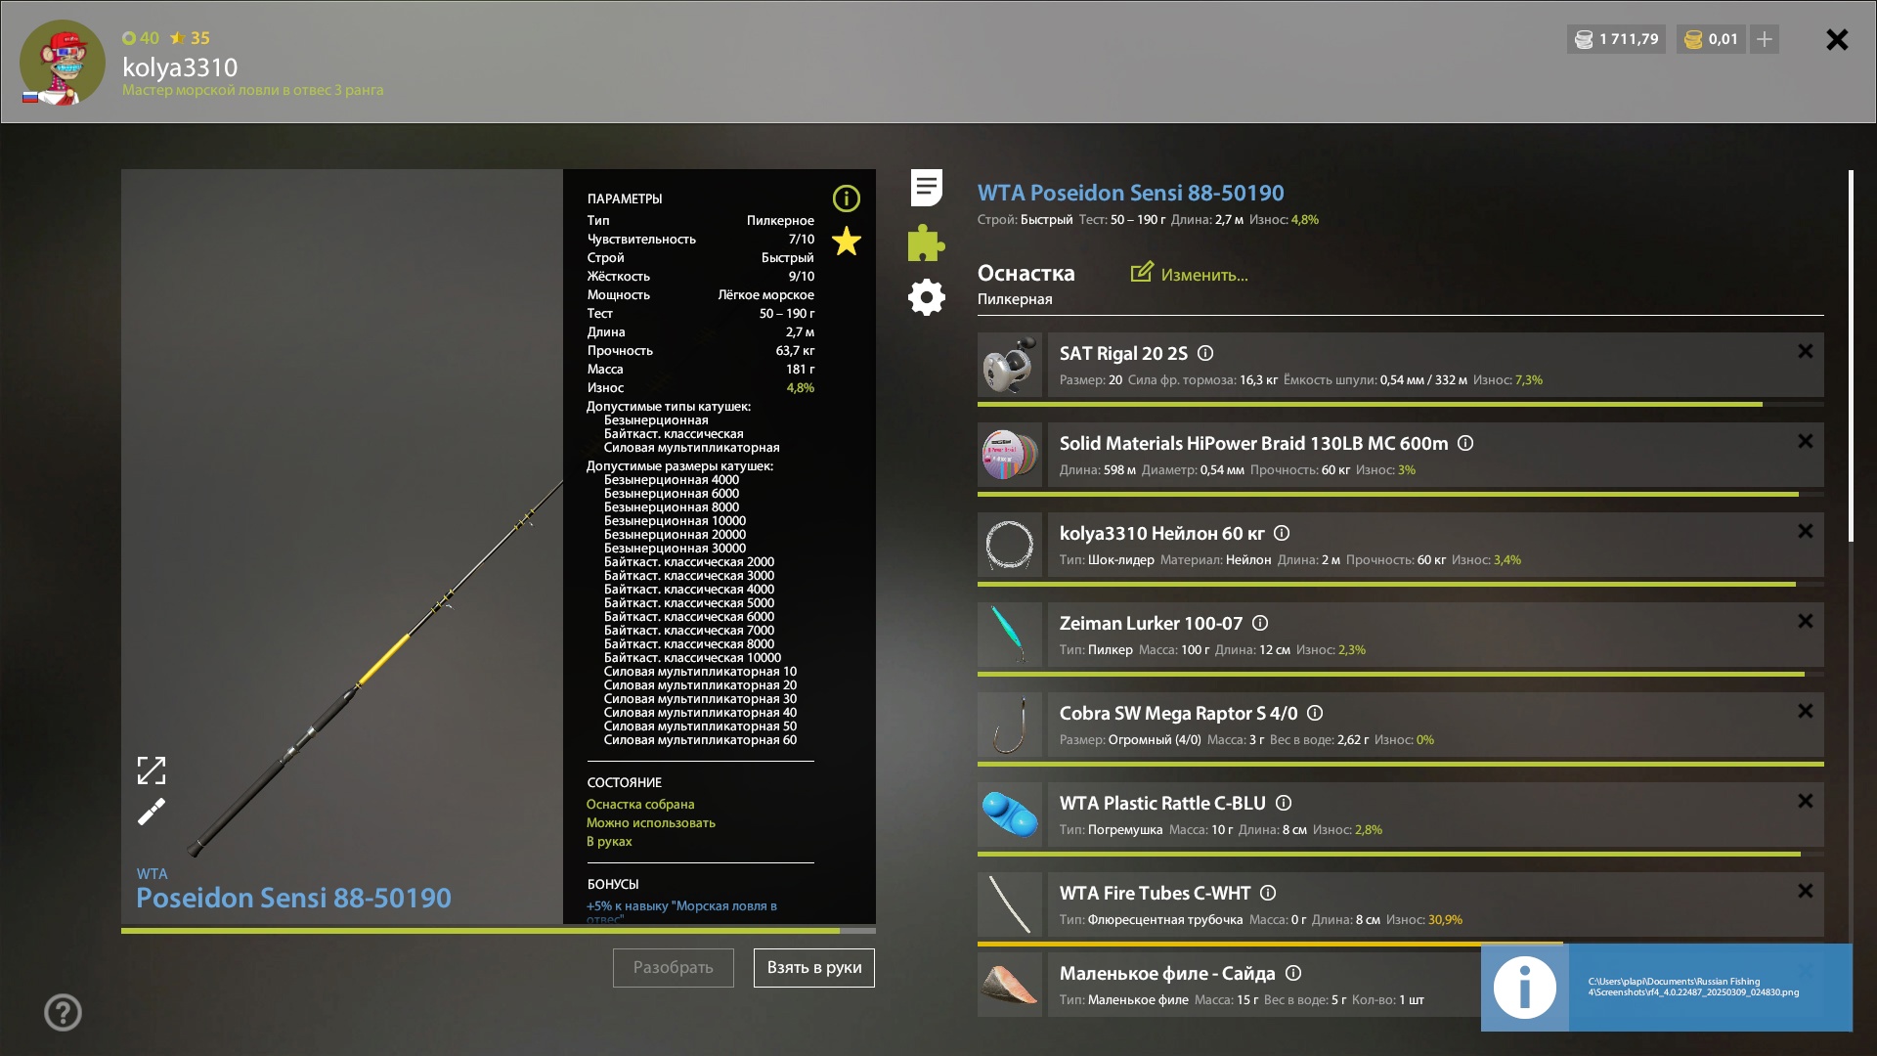Image resolution: width=1877 pixels, height=1056 pixels.
Task: Open the rod repair screwdriver tool
Action: coord(152,812)
